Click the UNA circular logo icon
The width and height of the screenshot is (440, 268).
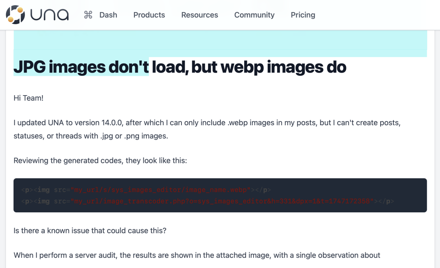pos(15,15)
